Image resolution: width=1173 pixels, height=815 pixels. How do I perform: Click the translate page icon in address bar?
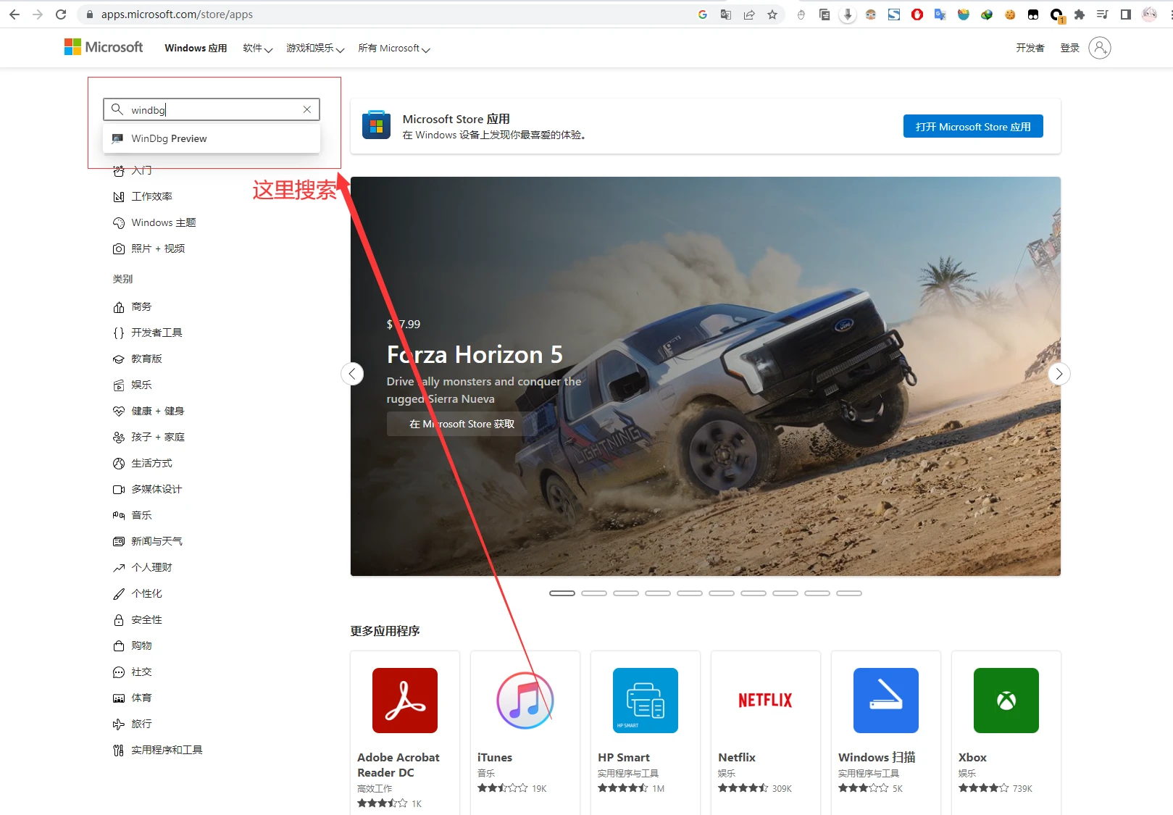(725, 14)
